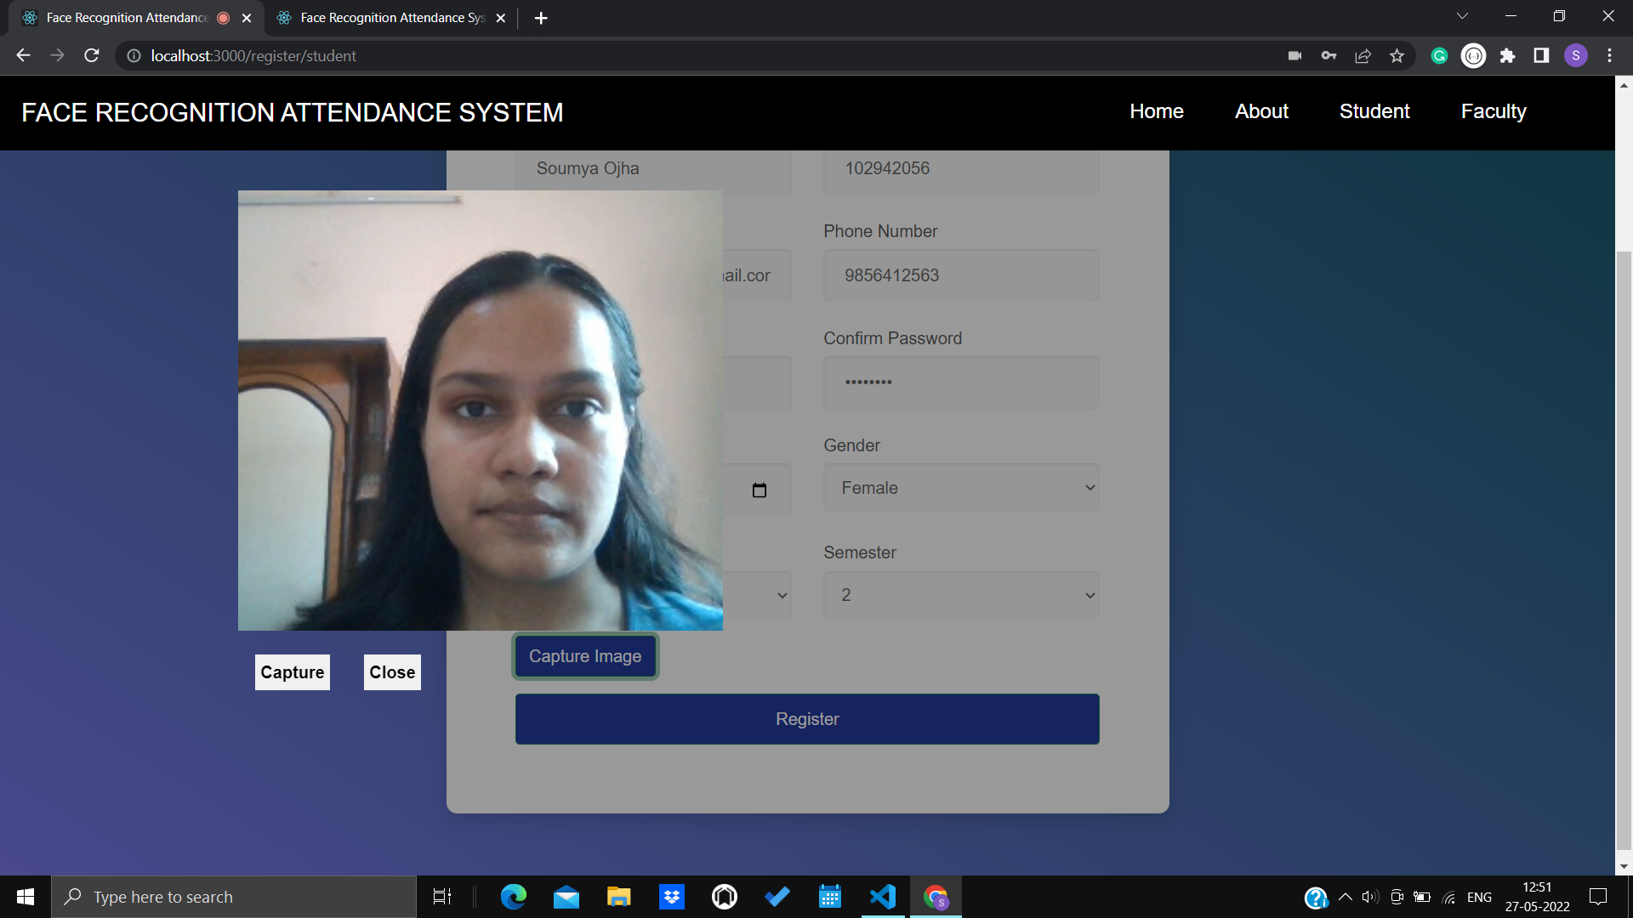Open the Extensions puzzle icon
Screen dimensions: 1633x918
click(1507, 56)
